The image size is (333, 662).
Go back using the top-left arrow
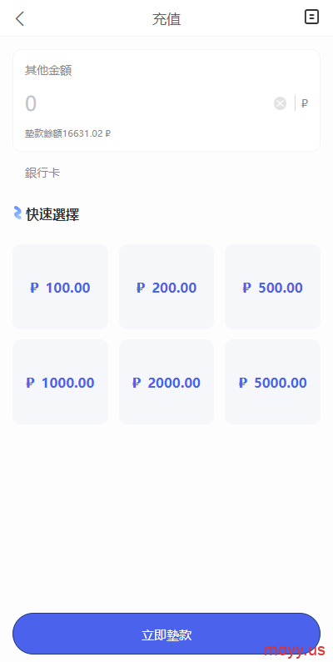(20, 18)
